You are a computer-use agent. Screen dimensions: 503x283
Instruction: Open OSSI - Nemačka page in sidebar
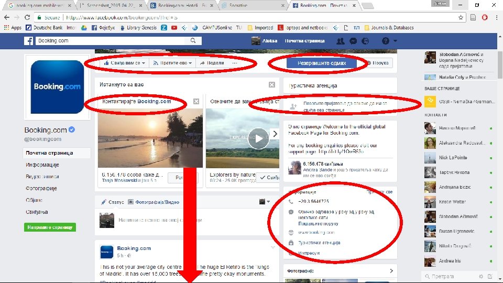460,101
